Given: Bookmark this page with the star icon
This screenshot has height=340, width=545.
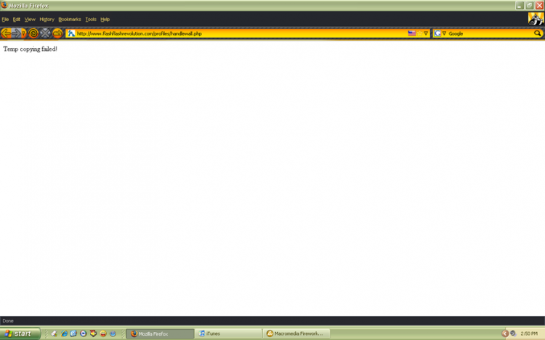Looking at the screenshot, I should 419,33.
